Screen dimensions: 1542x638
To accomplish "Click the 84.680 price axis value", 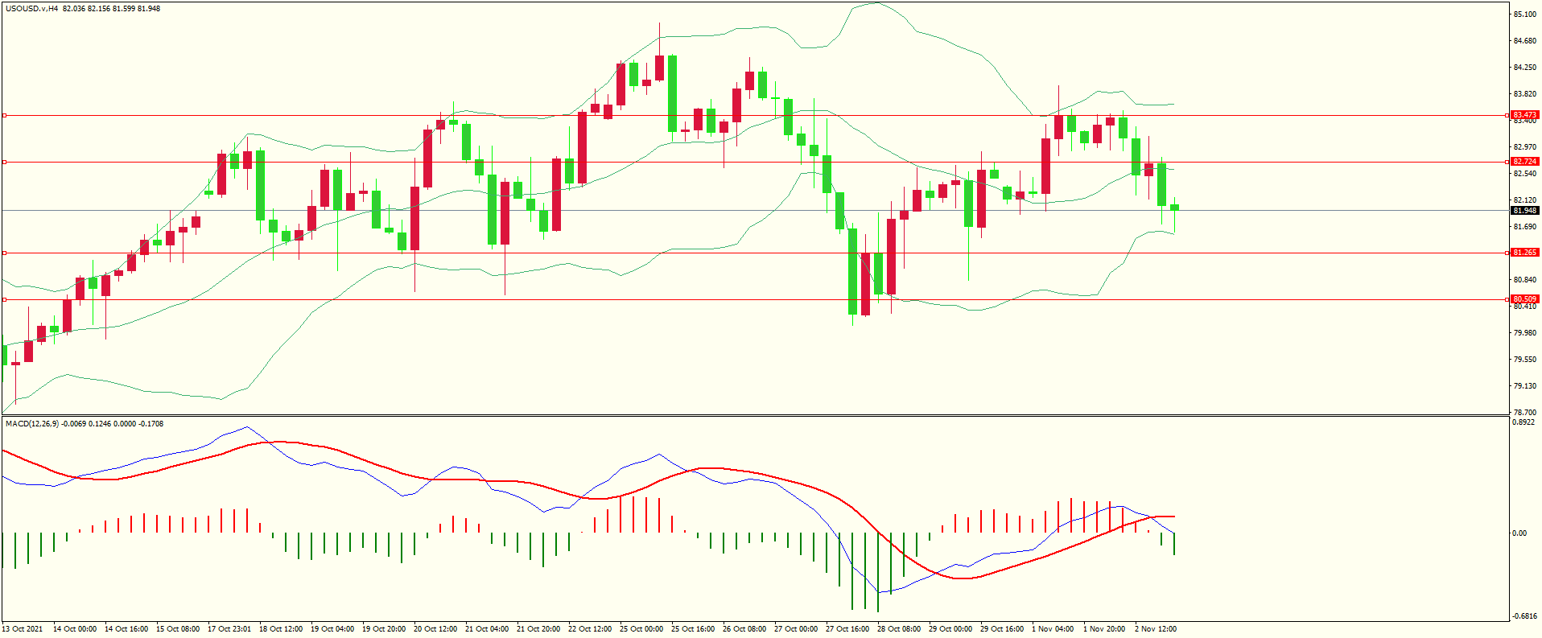I will click(x=1525, y=41).
